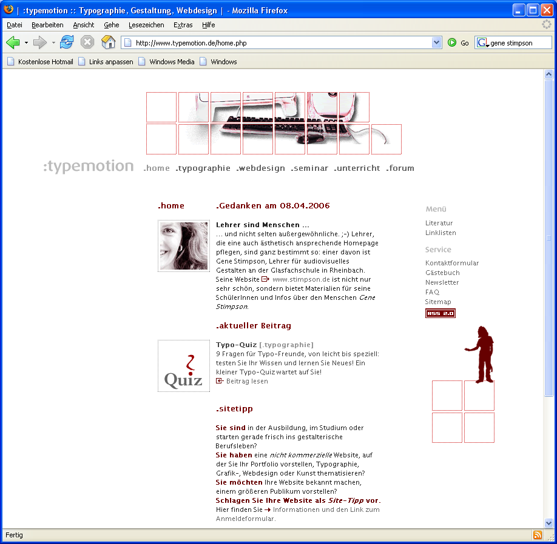Click the RSS icon in status bar

tap(537, 535)
